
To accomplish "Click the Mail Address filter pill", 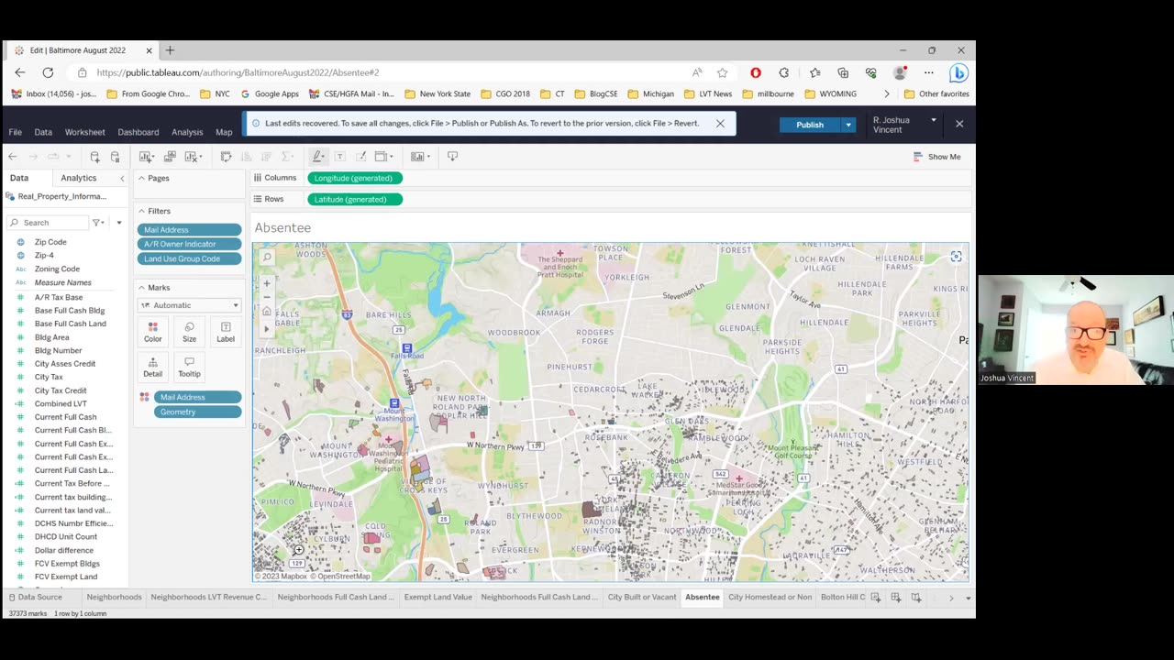I will pyautogui.click(x=189, y=230).
